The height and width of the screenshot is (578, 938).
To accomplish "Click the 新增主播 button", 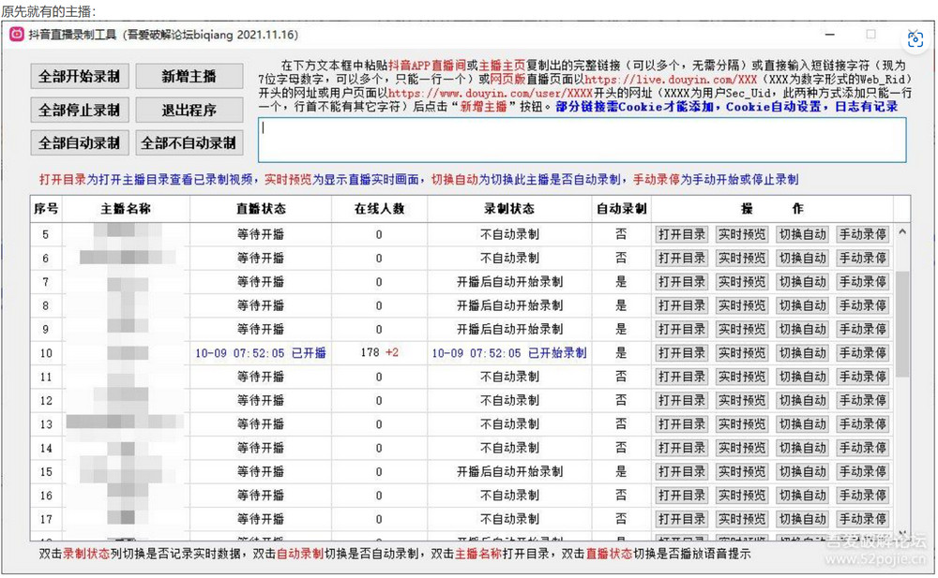I will pos(189,77).
